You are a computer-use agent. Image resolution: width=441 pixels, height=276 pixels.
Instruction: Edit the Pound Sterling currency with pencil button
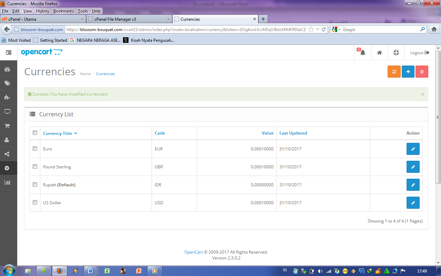[x=413, y=167]
